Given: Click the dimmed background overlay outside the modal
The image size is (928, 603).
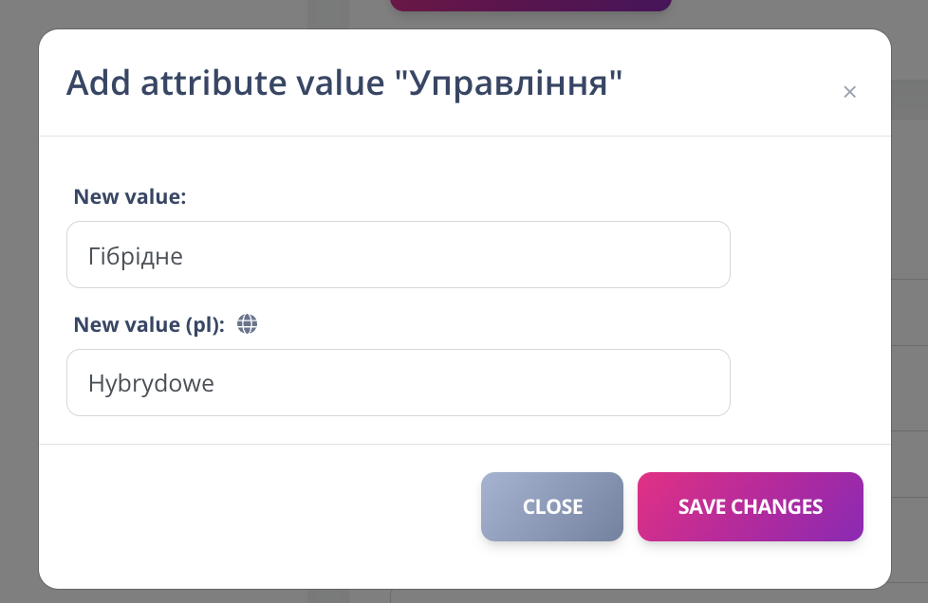Looking at the screenshot, I should [x=17, y=301].
